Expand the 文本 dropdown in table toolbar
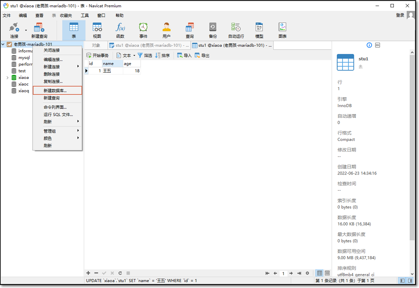 (134, 56)
